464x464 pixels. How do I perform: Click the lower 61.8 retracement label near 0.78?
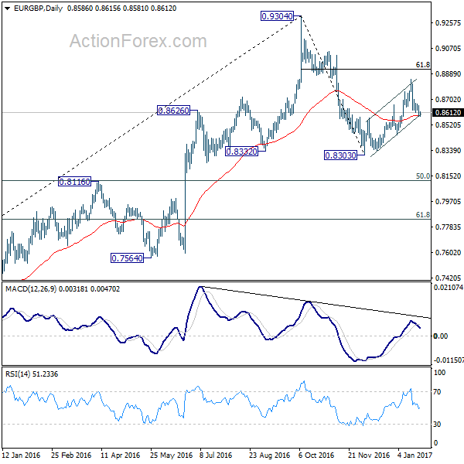pyautogui.click(x=422, y=214)
